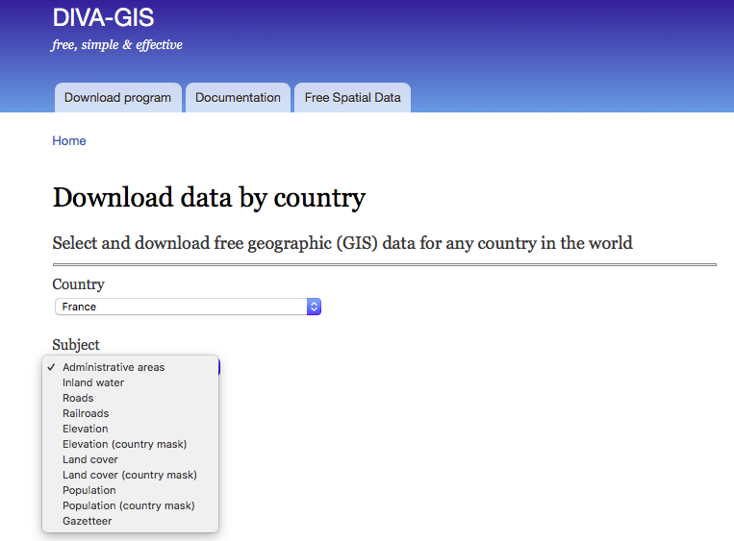
Task: Click the Subject label
Action: [x=76, y=345]
